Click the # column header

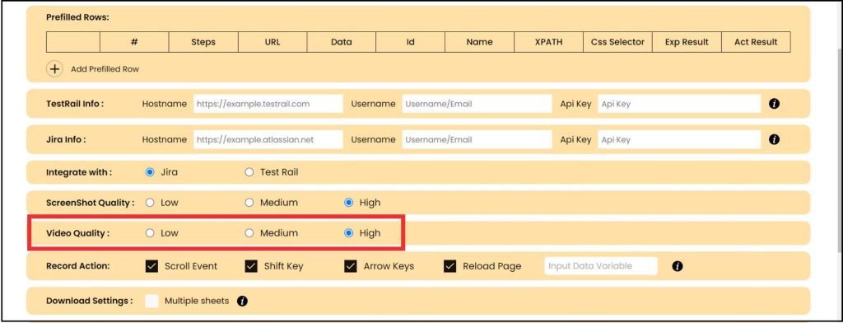(134, 42)
